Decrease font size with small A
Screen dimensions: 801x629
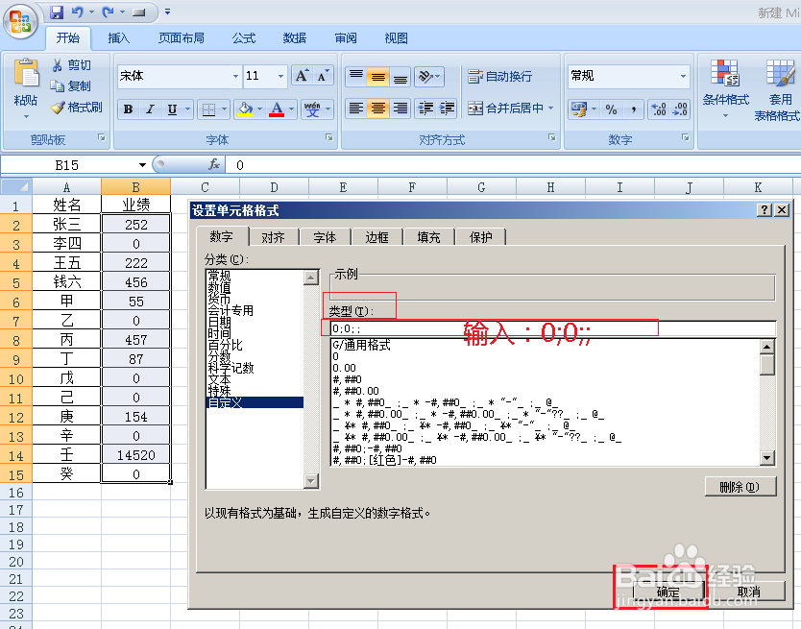pyautogui.click(x=322, y=76)
